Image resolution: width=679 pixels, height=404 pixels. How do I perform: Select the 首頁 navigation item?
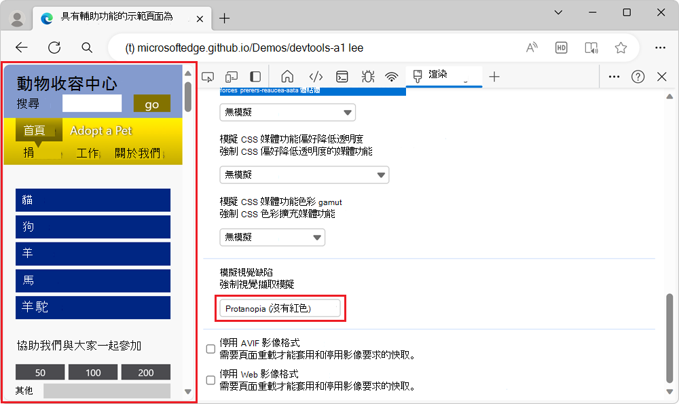(39, 130)
